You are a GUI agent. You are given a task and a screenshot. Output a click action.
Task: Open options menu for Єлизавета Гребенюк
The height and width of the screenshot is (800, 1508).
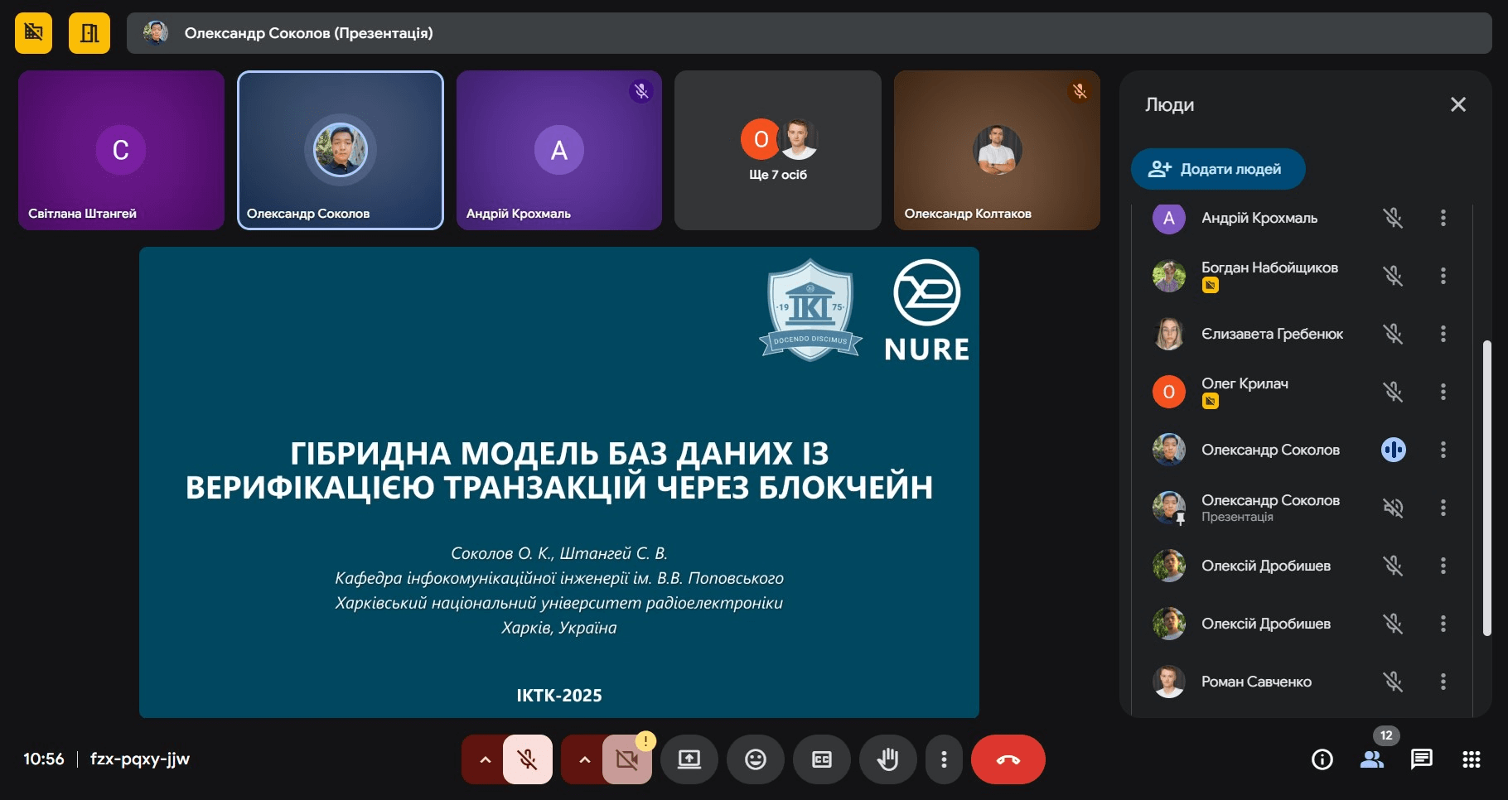(1443, 334)
